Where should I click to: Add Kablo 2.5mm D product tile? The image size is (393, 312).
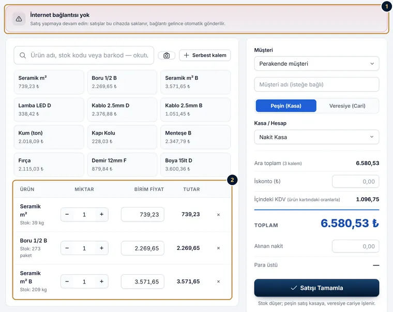[x=122, y=110]
